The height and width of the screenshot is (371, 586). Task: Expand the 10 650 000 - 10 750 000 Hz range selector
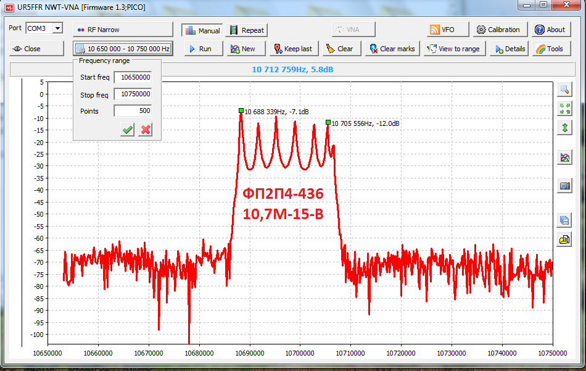(123, 49)
